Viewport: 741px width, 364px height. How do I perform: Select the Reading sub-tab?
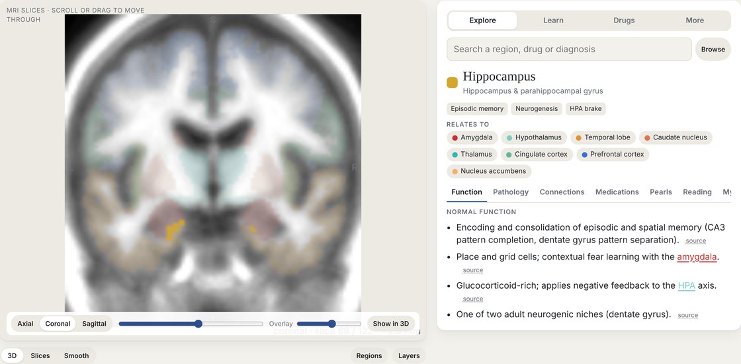(x=697, y=192)
